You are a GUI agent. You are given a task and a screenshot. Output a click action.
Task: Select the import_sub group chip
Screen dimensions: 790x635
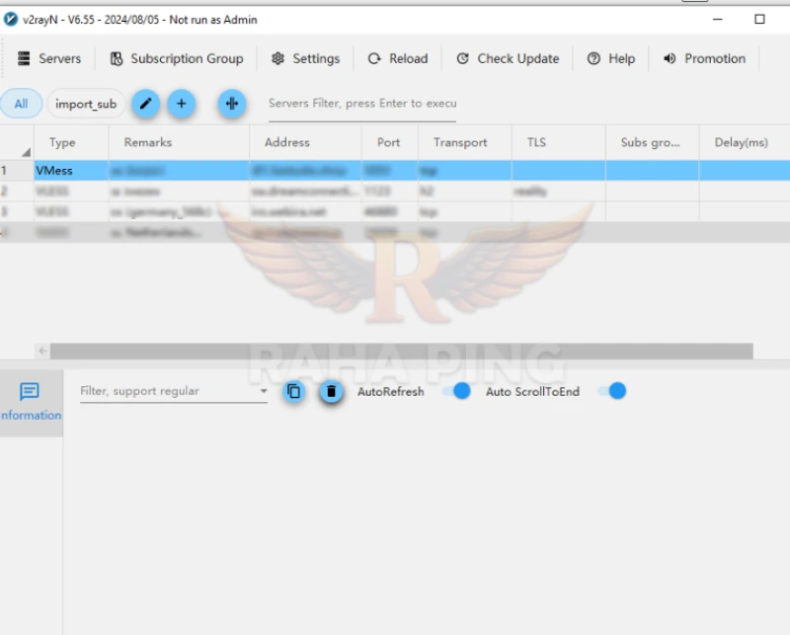point(86,104)
